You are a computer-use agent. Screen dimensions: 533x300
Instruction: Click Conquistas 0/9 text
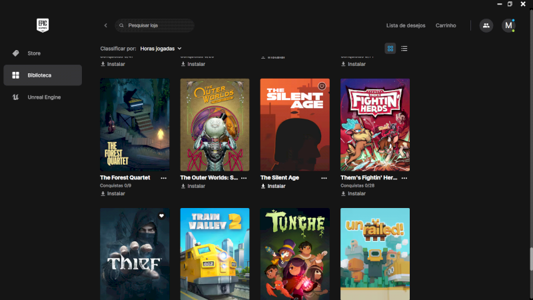115,186
